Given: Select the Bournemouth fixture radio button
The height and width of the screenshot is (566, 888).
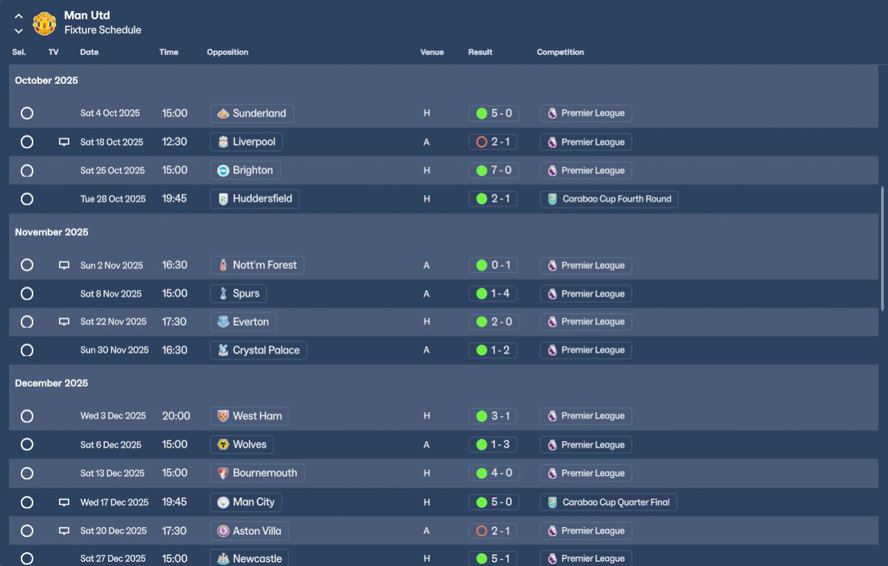Looking at the screenshot, I should point(27,473).
